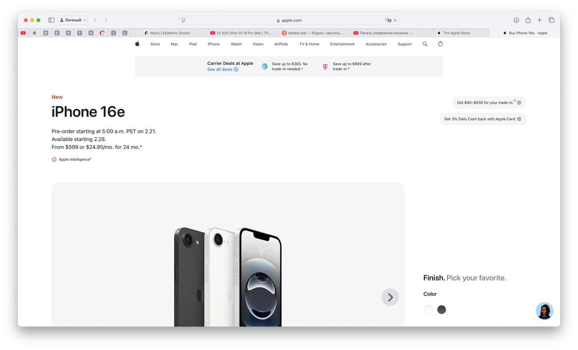Open the shopping bag icon
Viewport: 578px width, 350px height.
pyautogui.click(x=440, y=44)
